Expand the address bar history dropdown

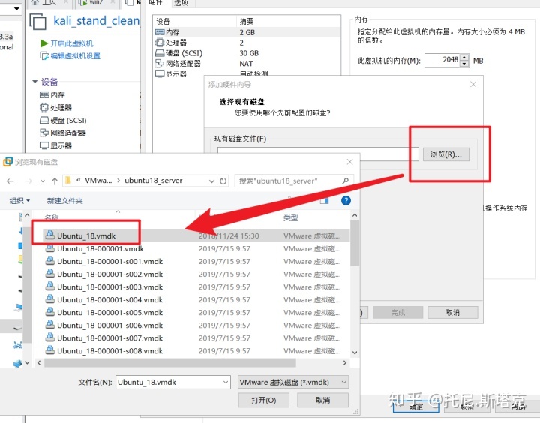(211, 181)
